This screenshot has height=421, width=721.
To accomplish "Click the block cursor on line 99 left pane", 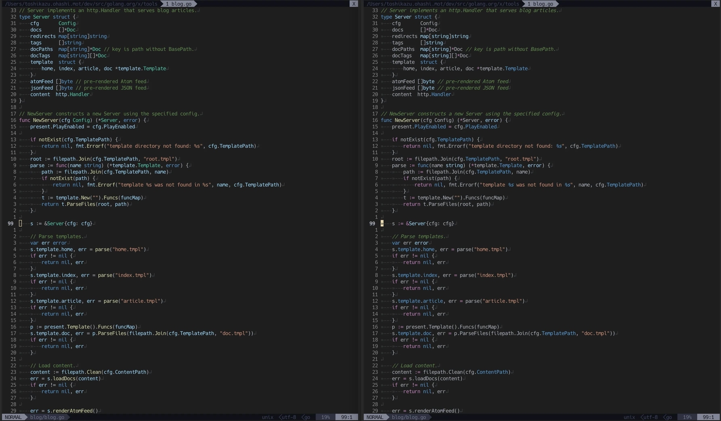I will [x=21, y=223].
